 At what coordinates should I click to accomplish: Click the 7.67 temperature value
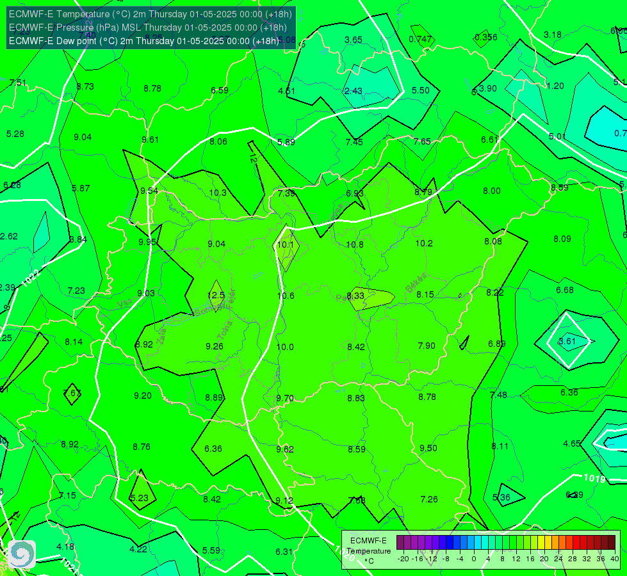point(72,394)
